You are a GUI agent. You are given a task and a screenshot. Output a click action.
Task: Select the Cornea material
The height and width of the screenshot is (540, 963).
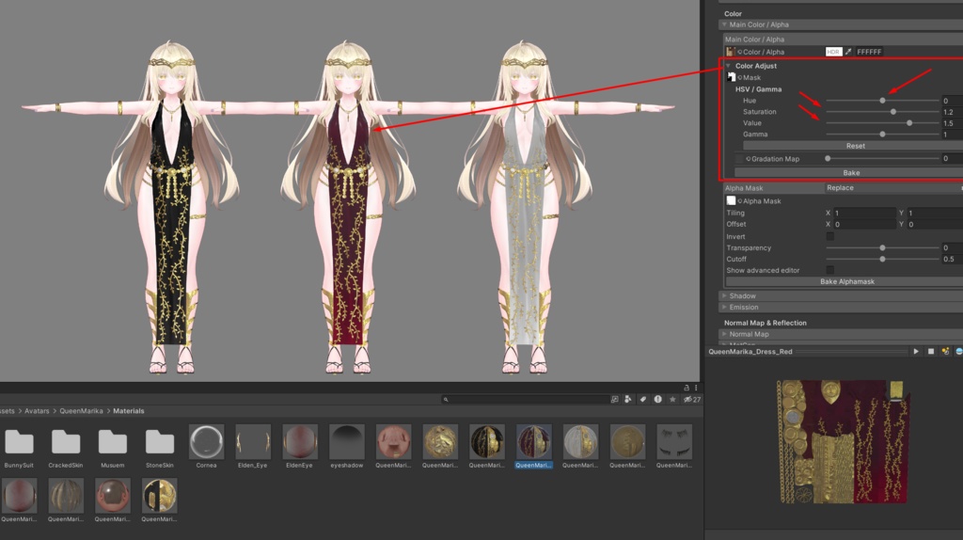tap(206, 446)
